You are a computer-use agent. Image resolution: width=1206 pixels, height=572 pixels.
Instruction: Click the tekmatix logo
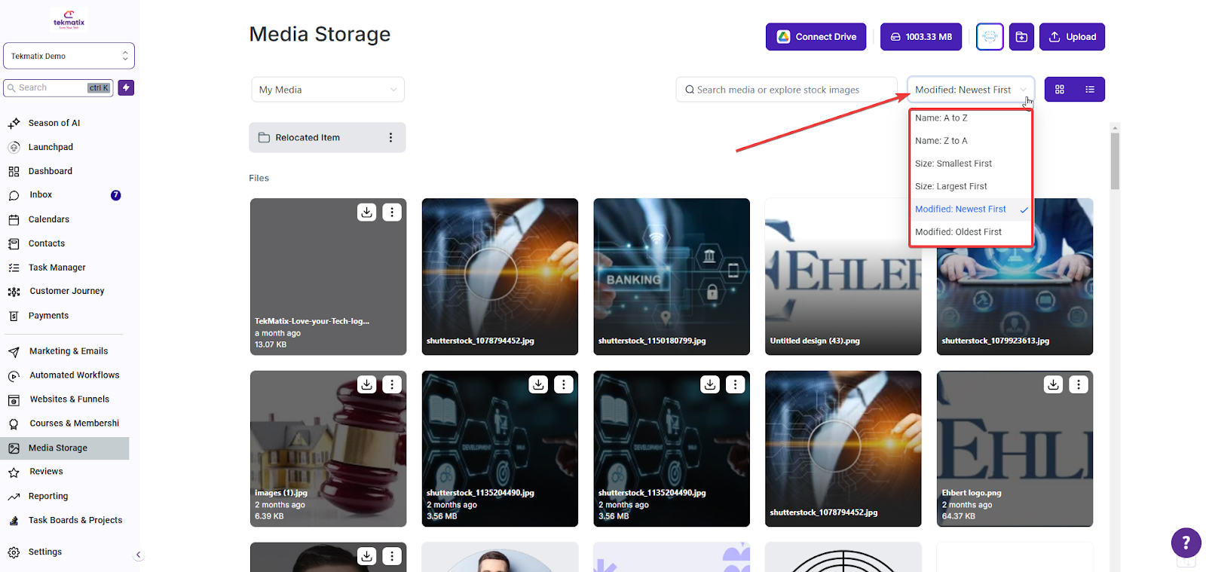(69, 19)
